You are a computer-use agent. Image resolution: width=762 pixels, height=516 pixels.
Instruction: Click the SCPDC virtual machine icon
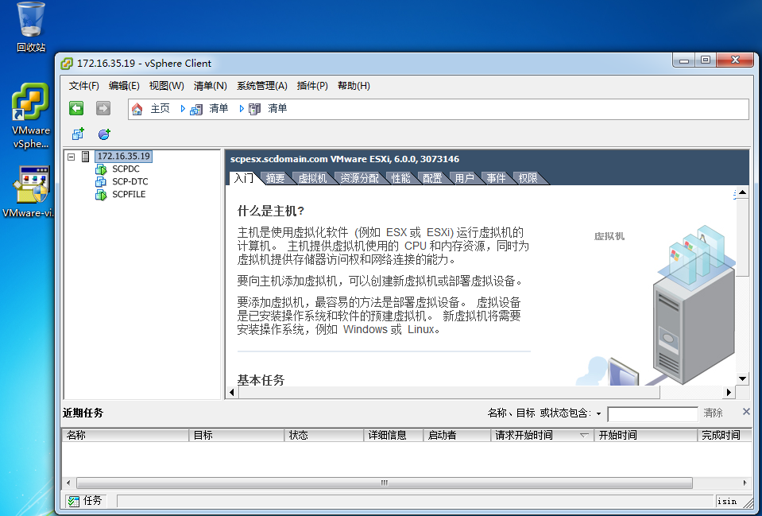pos(101,169)
